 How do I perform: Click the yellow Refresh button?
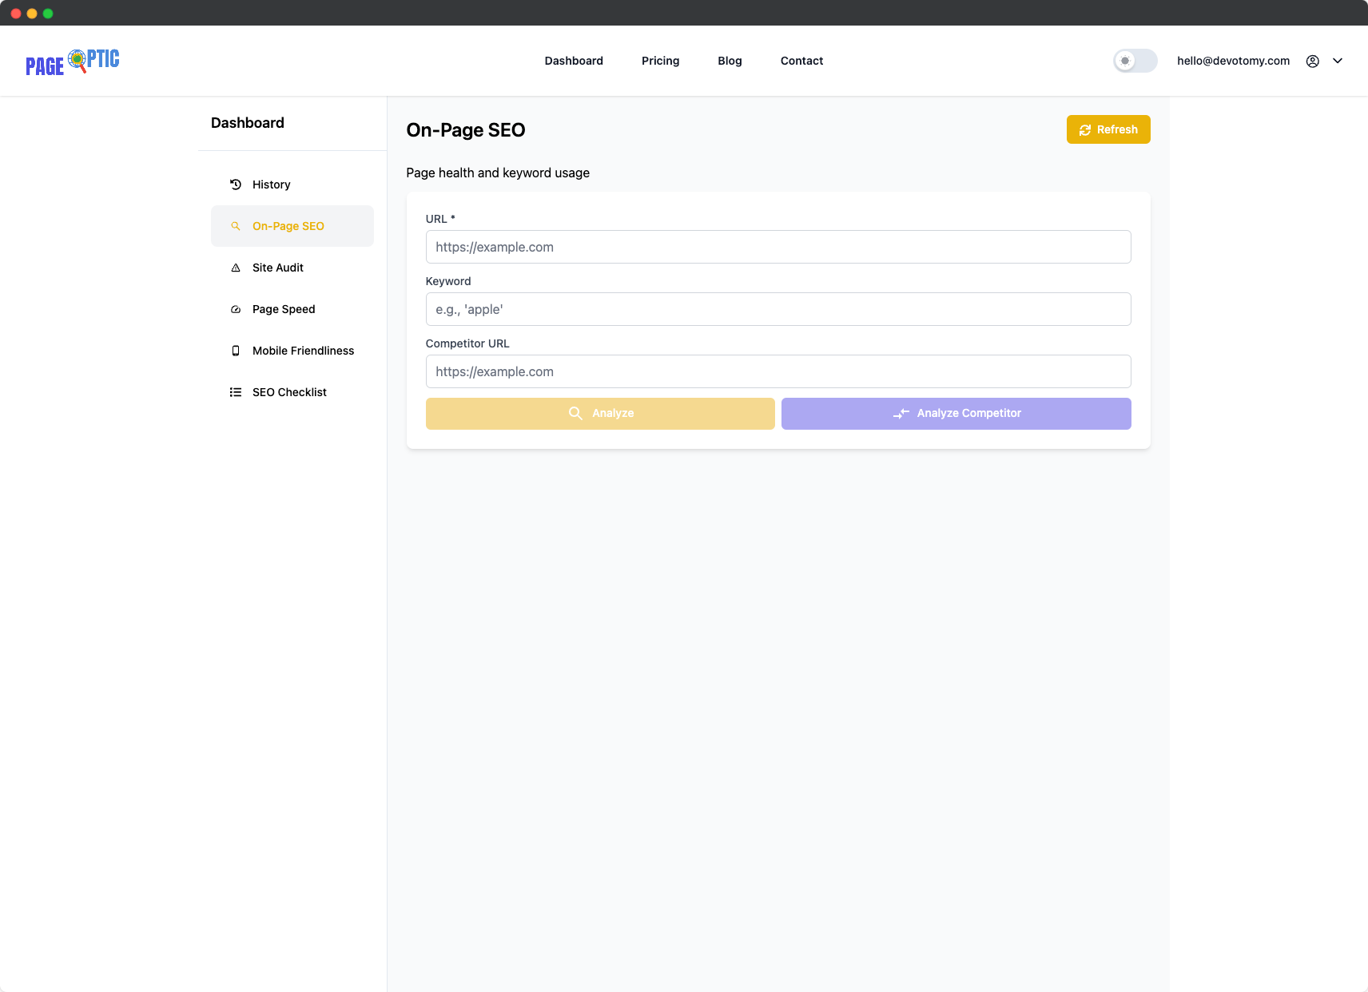1108,129
